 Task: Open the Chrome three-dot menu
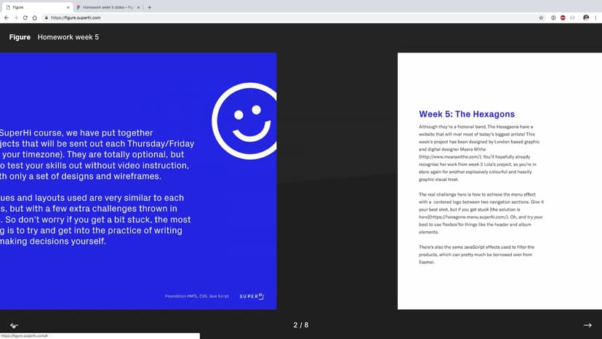pyautogui.click(x=596, y=17)
